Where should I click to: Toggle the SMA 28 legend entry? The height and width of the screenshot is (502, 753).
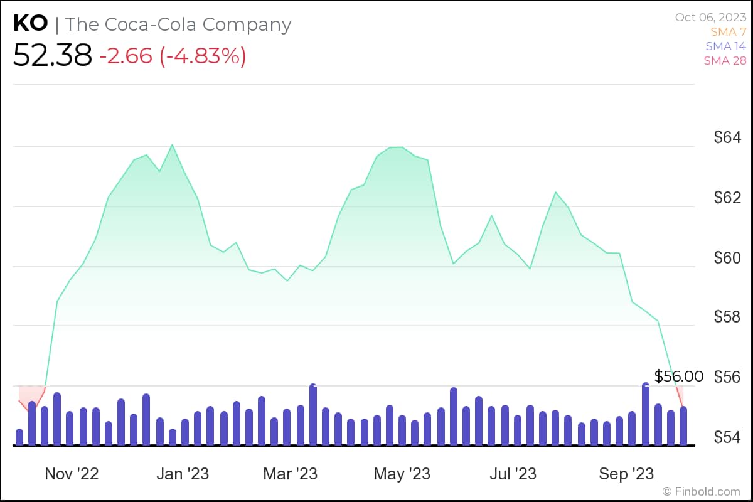point(725,61)
